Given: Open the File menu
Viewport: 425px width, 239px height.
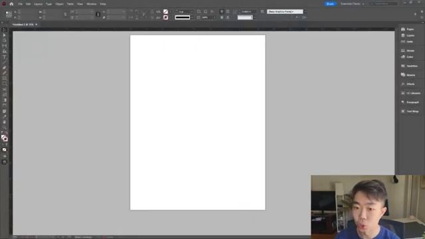Looking at the screenshot, I should (21, 4).
